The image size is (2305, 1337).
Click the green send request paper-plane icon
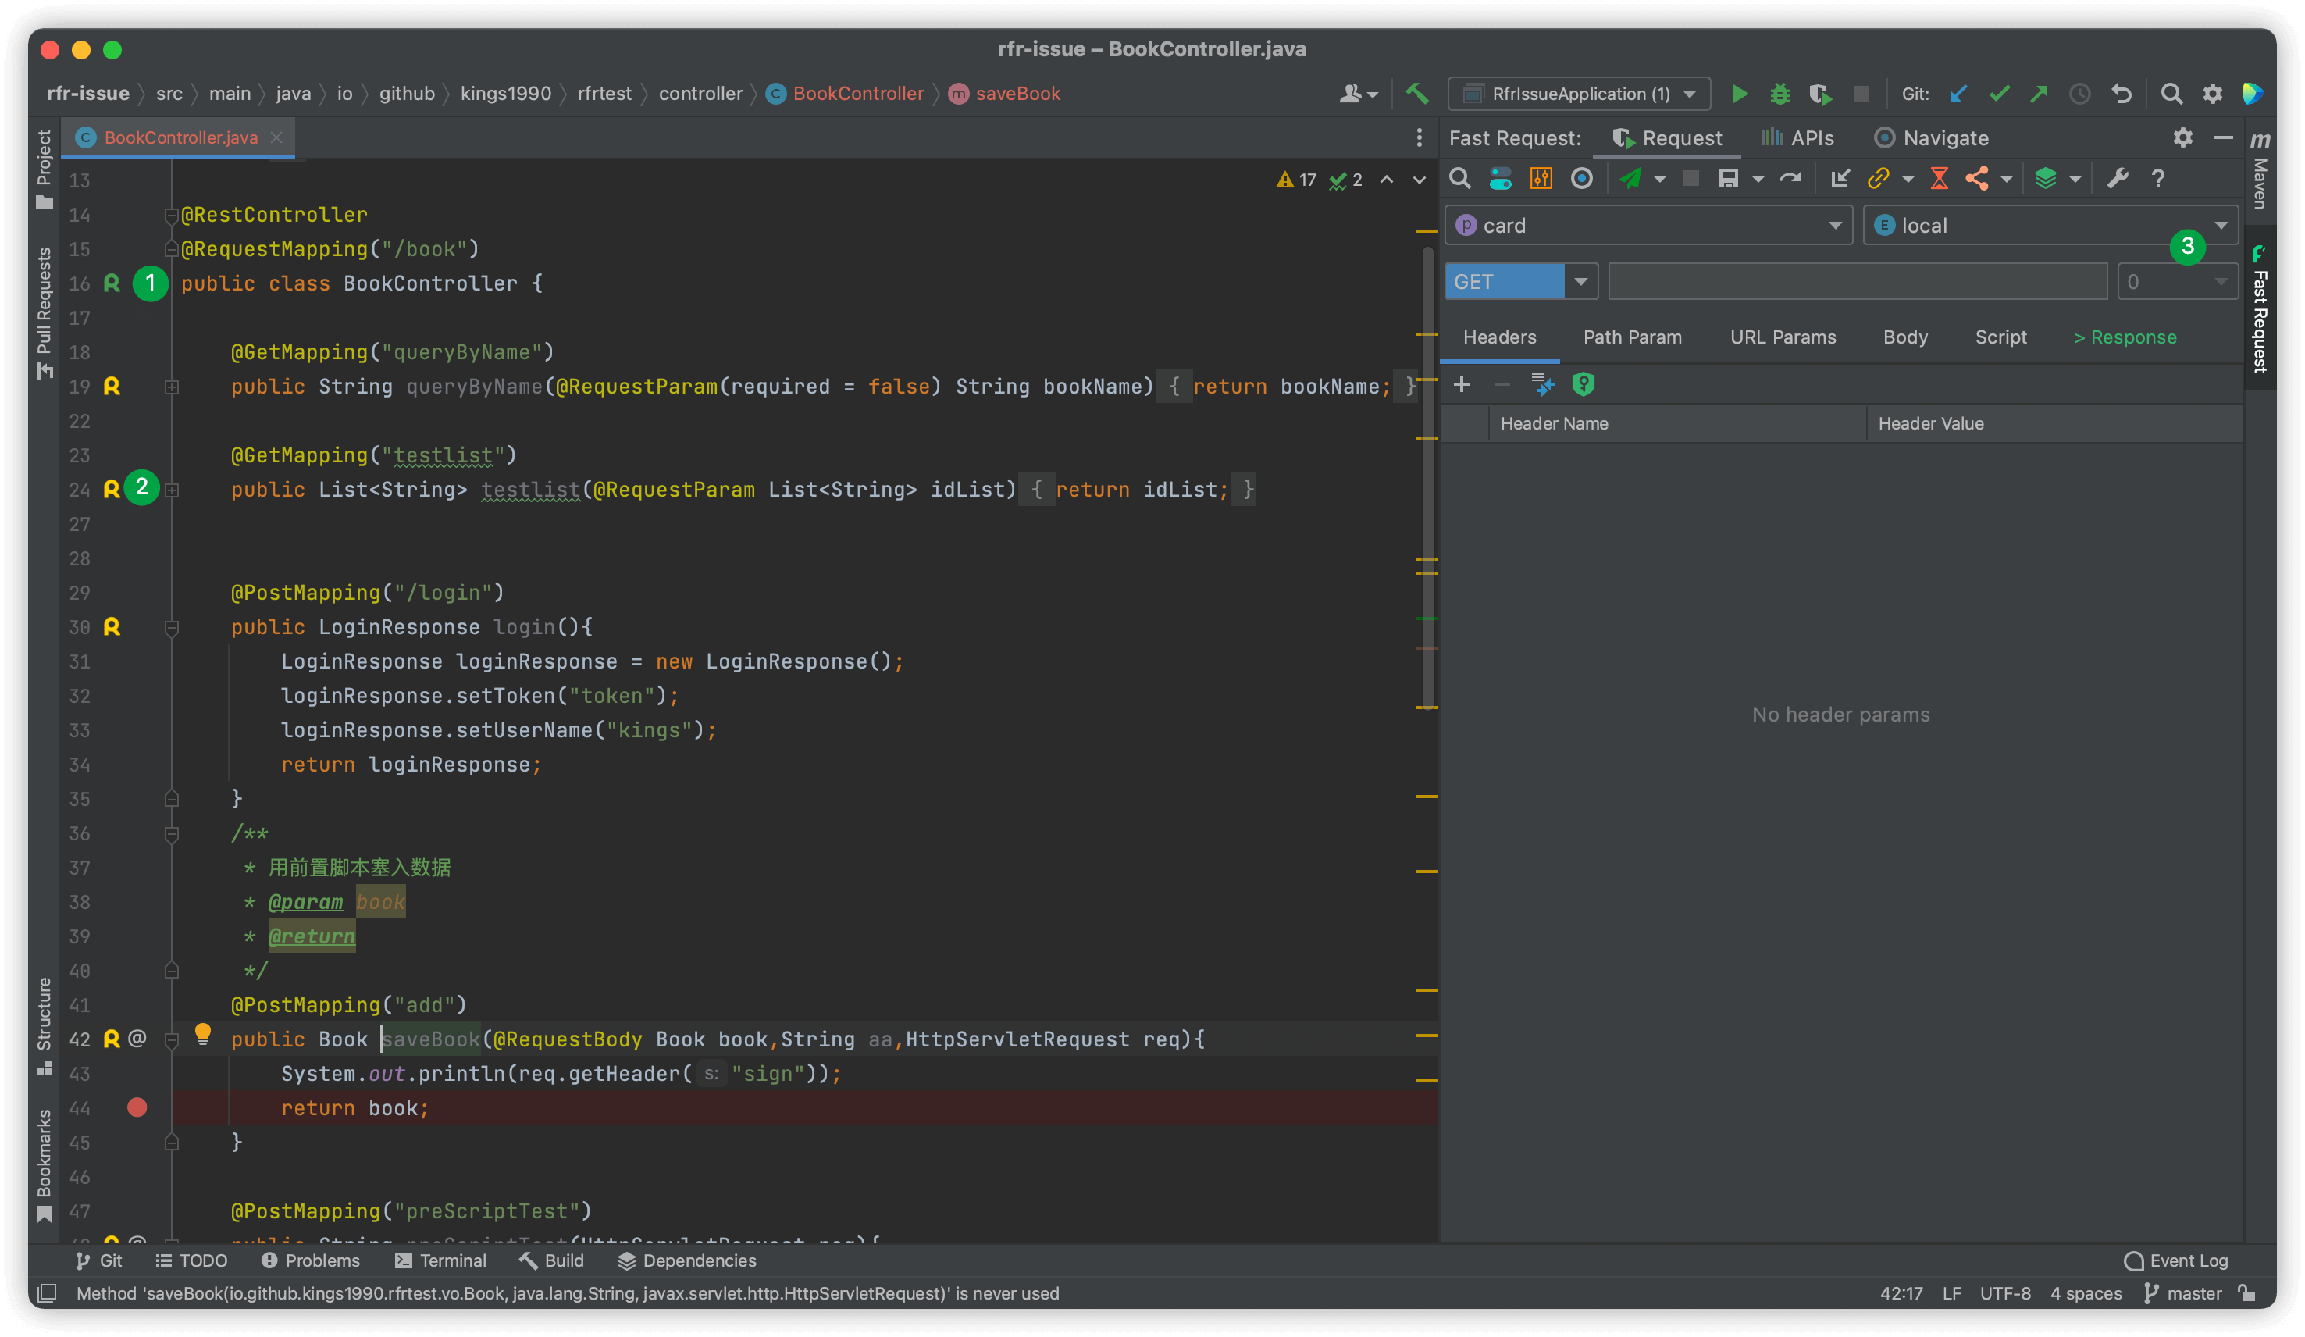[1630, 179]
